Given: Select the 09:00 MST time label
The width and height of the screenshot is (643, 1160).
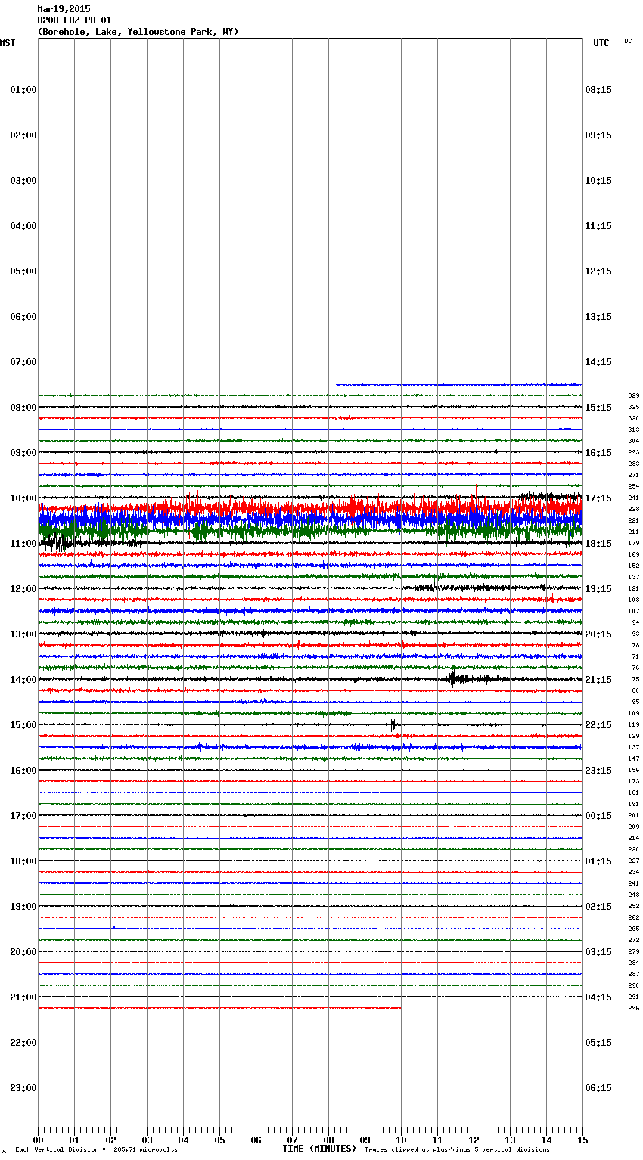Looking at the screenshot, I should coord(23,453).
